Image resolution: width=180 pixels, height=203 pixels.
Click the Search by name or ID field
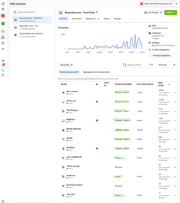32,12
